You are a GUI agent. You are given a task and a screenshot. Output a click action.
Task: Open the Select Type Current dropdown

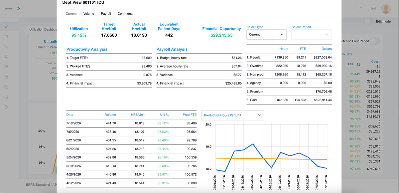[266, 35]
